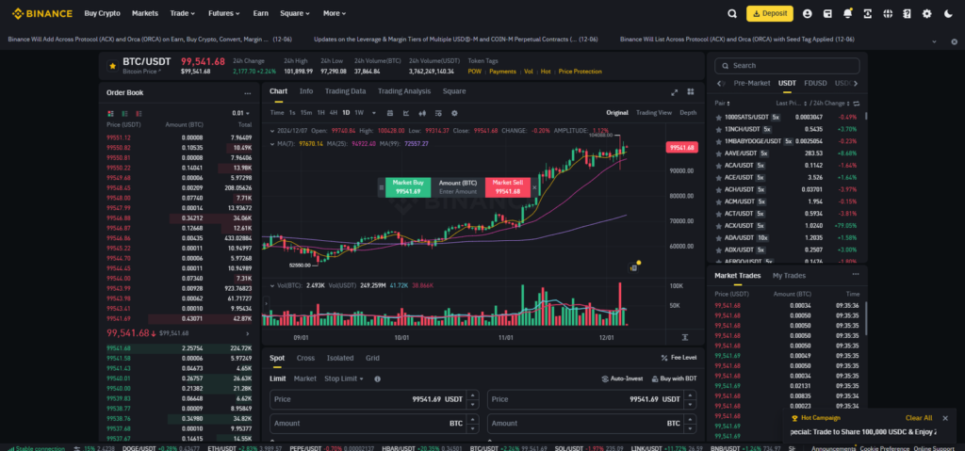
Task: Select the 15m chart interval
Action: click(306, 113)
